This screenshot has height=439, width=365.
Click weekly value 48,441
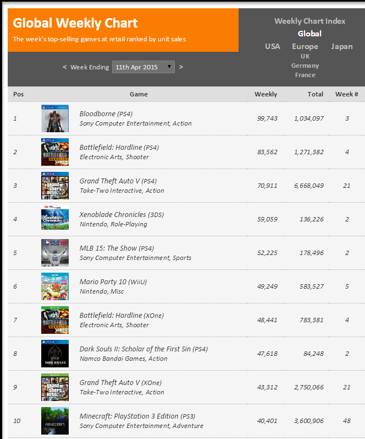pos(267,320)
